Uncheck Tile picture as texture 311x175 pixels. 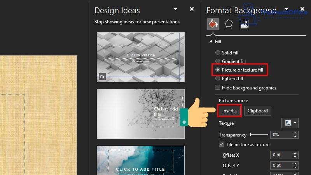click(x=222, y=145)
